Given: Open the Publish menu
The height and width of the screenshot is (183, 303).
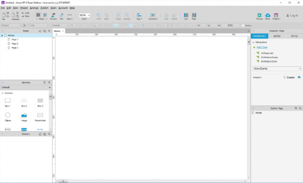Looking at the screenshot, I should (x=45, y=8).
